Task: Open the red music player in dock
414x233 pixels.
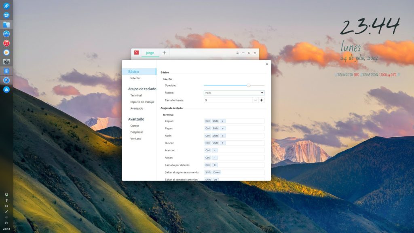Action: tap(6, 43)
